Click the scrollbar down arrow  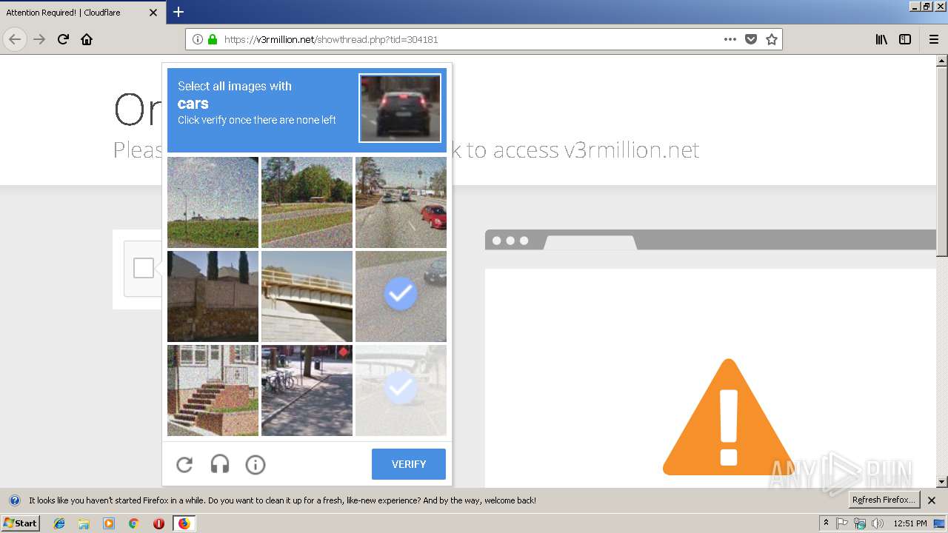coord(942,482)
